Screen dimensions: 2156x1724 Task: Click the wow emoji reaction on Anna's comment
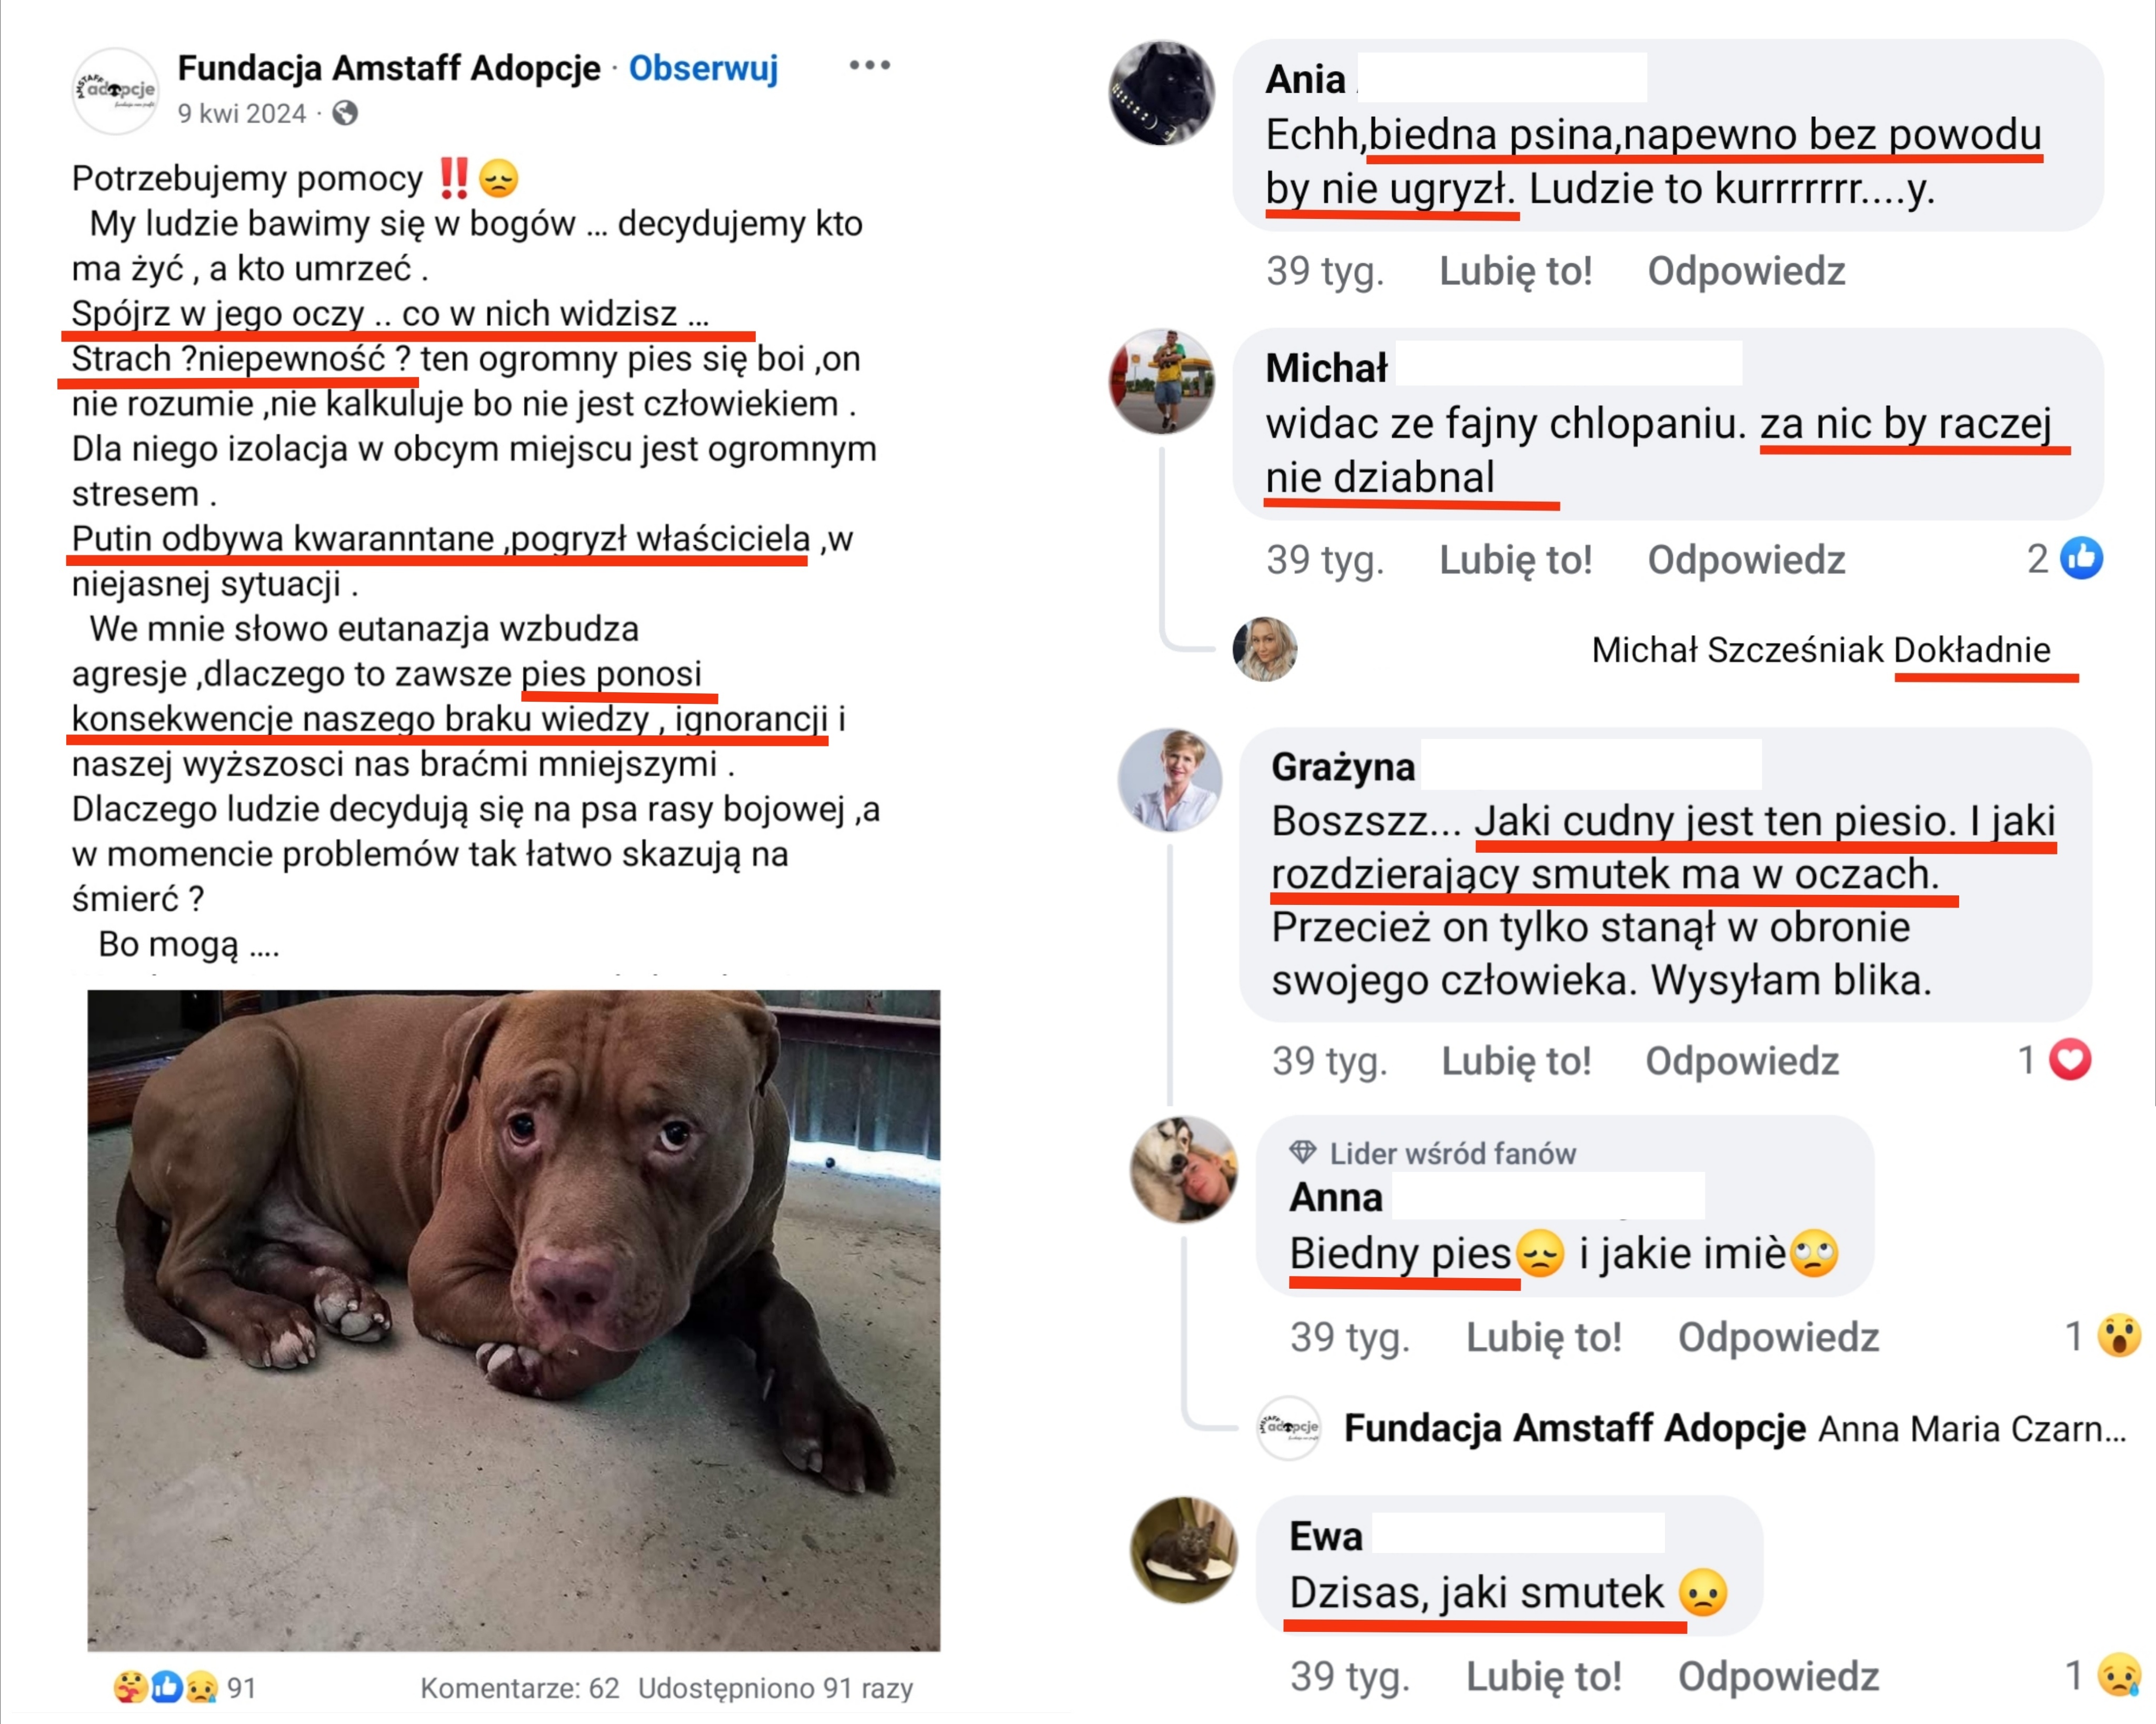click(2118, 1336)
